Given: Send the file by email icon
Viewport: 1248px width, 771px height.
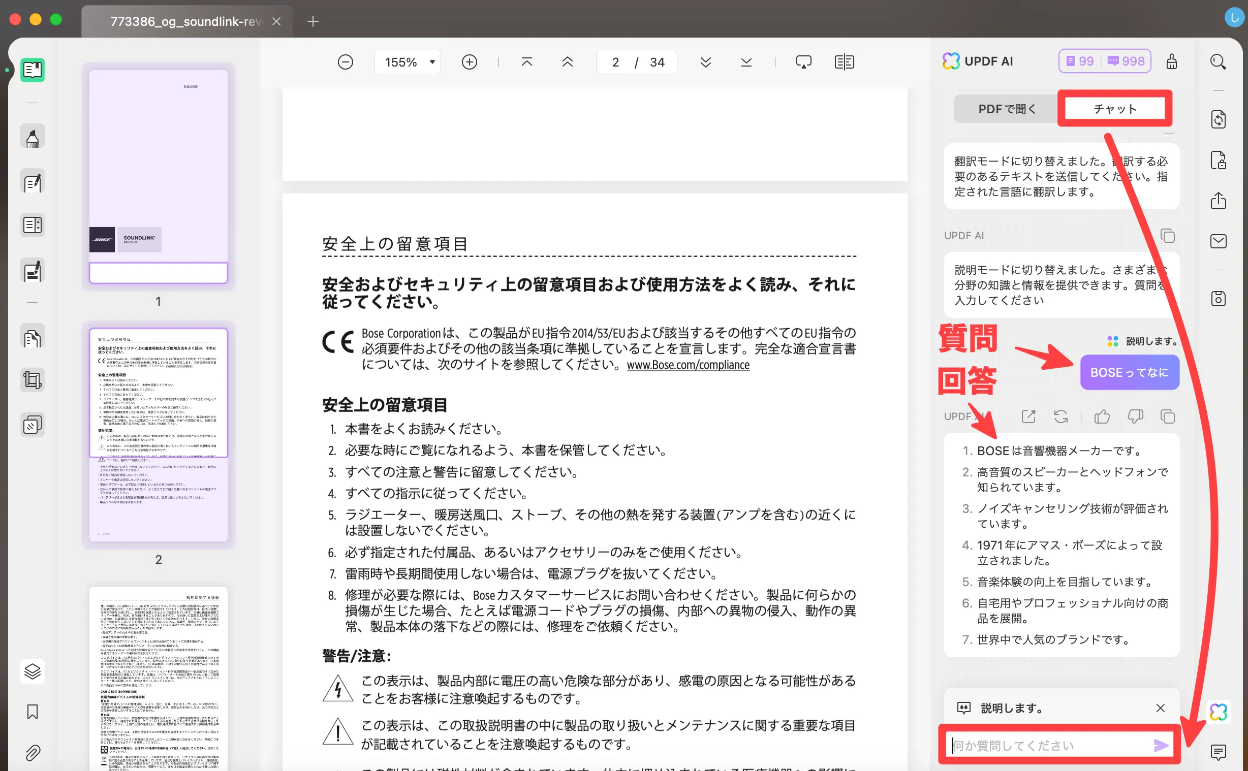Looking at the screenshot, I should pos(1219,241).
